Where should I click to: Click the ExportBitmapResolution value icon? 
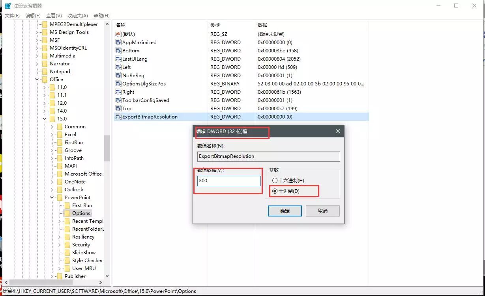click(x=118, y=117)
